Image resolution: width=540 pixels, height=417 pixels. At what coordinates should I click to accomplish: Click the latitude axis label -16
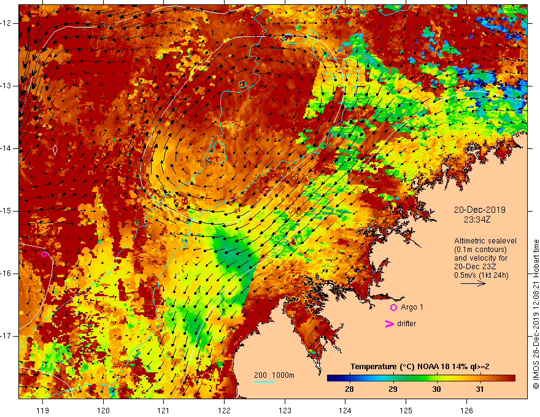click(6, 274)
